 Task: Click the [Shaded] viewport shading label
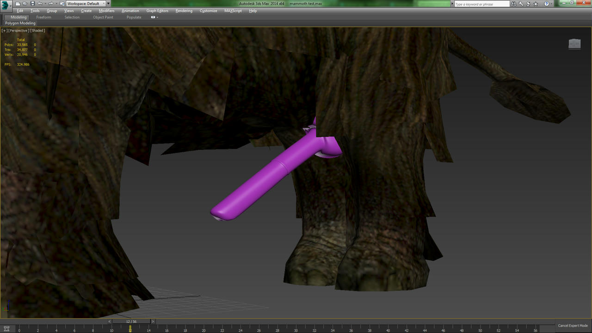coord(38,31)
